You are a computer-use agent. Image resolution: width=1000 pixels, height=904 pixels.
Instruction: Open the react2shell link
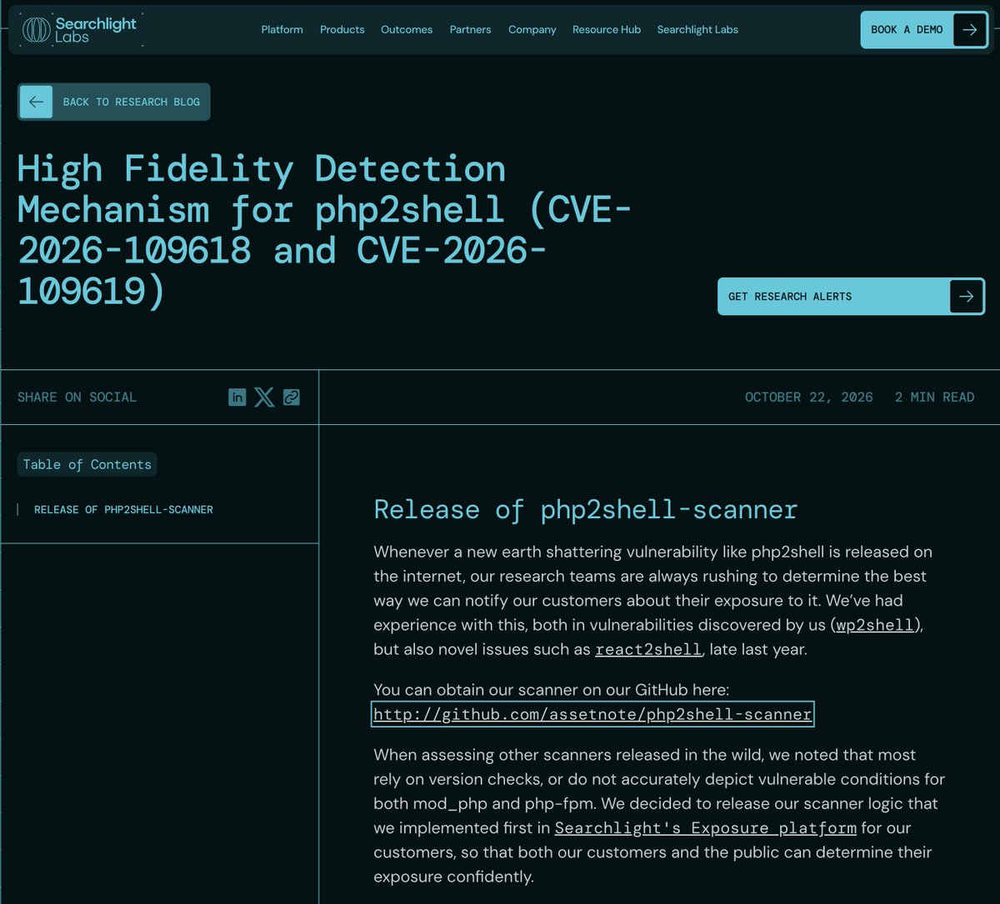coord(648,649)
